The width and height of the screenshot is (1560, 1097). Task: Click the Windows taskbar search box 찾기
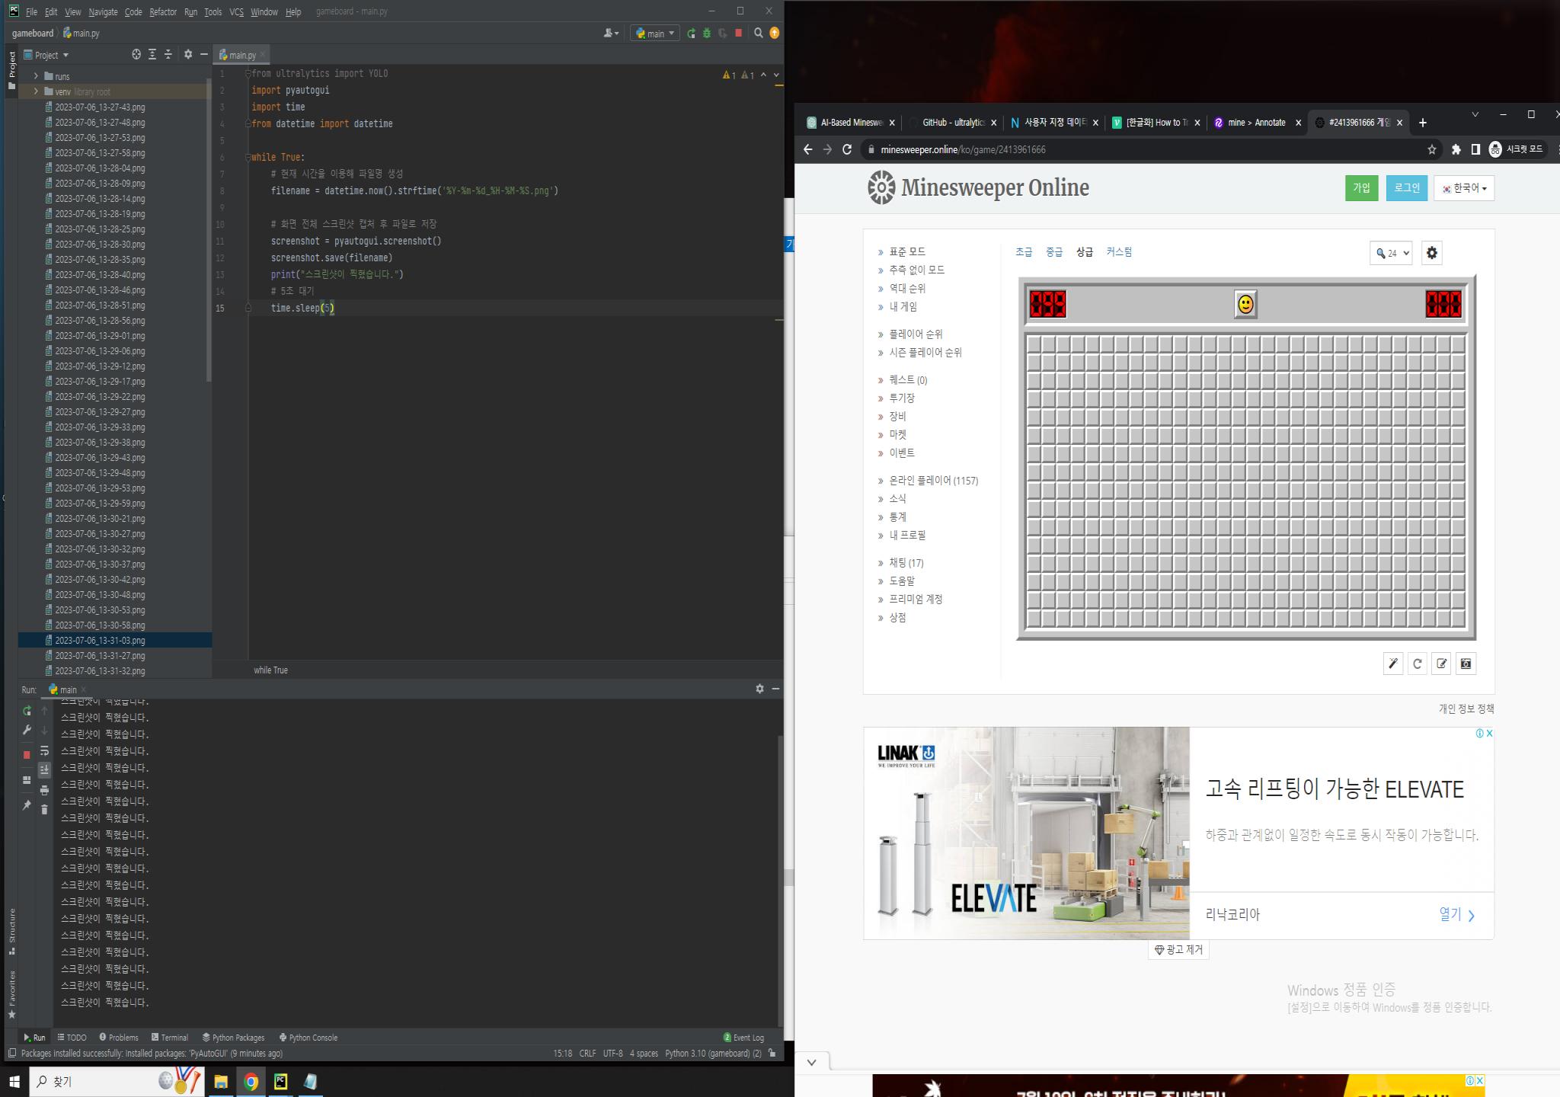(117, 1081)
